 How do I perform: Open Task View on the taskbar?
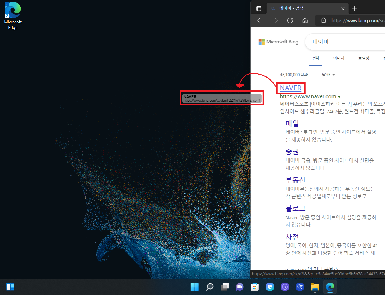pos(225,287)
